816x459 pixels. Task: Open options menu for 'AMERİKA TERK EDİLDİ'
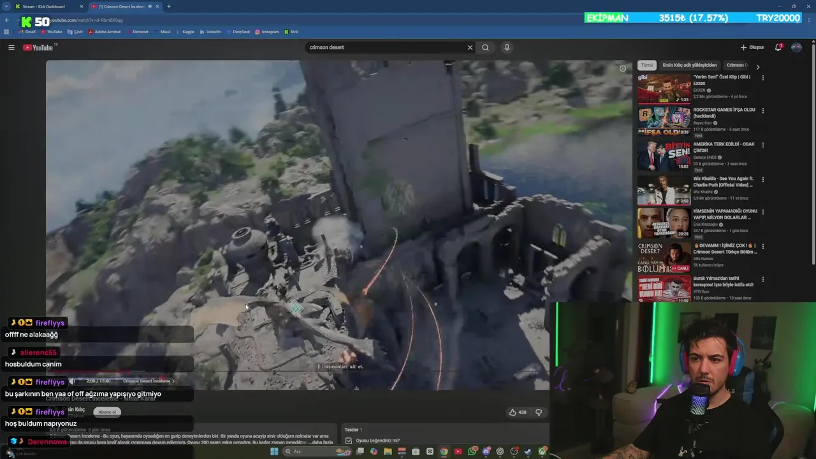(x=763, y=145)
